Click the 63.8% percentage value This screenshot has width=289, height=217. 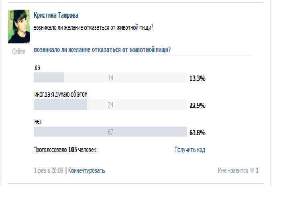coord(197,132)
